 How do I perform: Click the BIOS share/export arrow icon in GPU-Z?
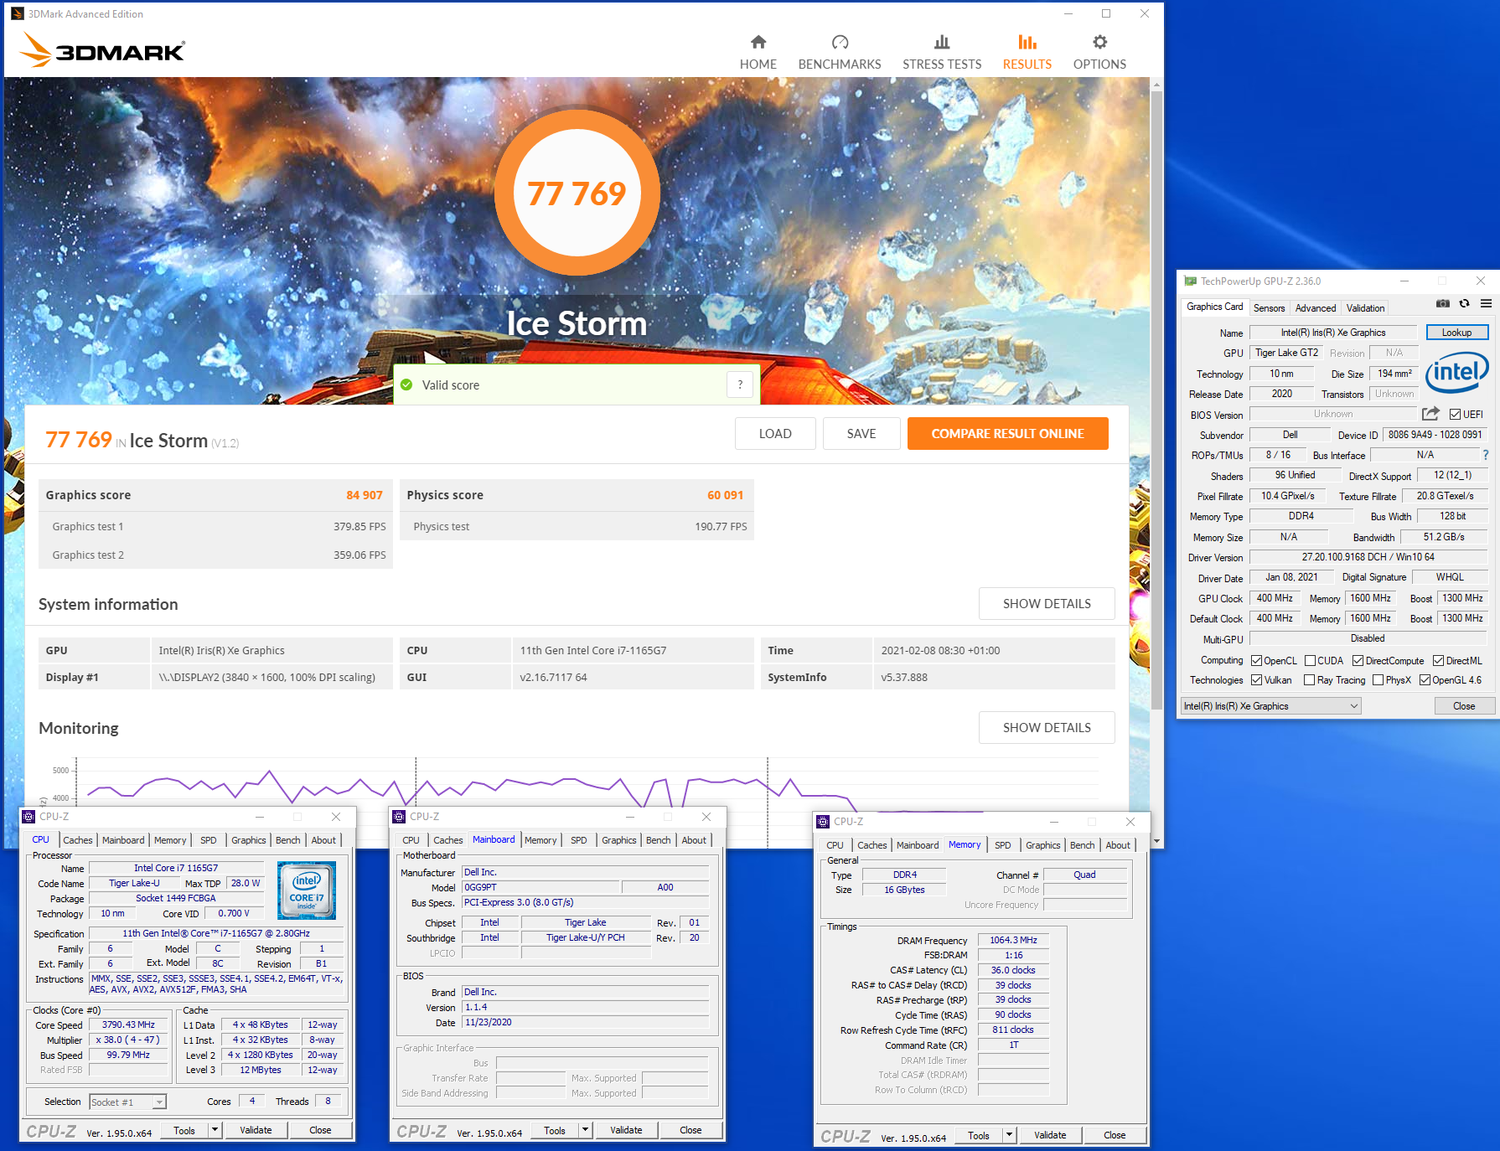click(1430, 414)
